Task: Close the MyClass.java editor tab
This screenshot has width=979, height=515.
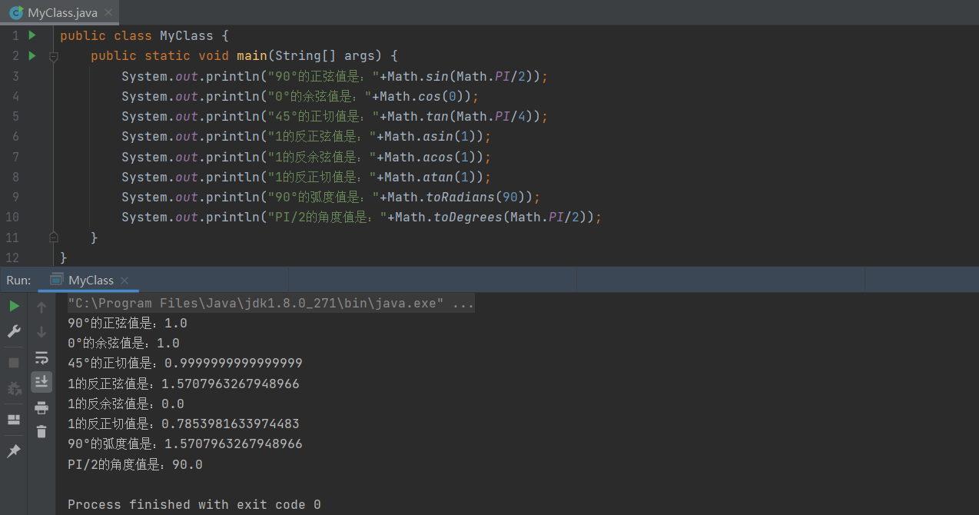Action: coord(108,13)
